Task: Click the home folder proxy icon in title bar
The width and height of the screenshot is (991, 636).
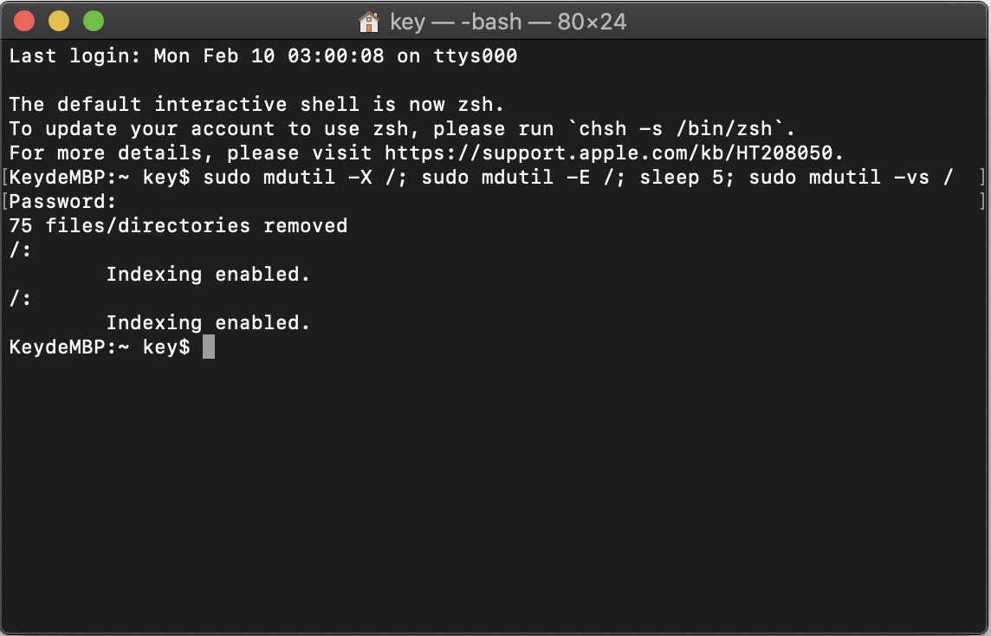Action: 369,22
